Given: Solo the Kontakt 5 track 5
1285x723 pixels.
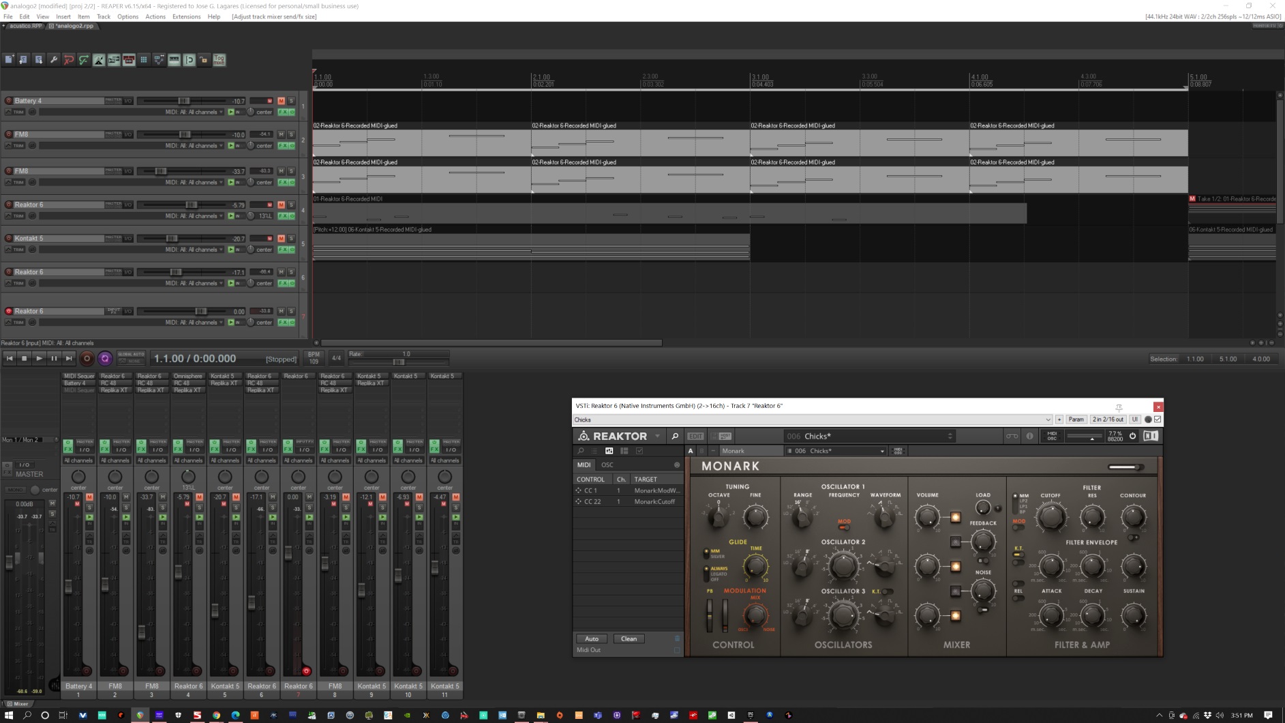Looking at the screenshot, I should 291,238.
